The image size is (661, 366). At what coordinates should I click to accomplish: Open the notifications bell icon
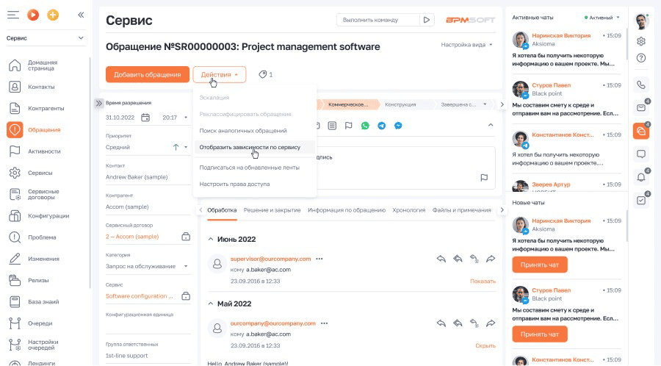[x=641, y=177]
